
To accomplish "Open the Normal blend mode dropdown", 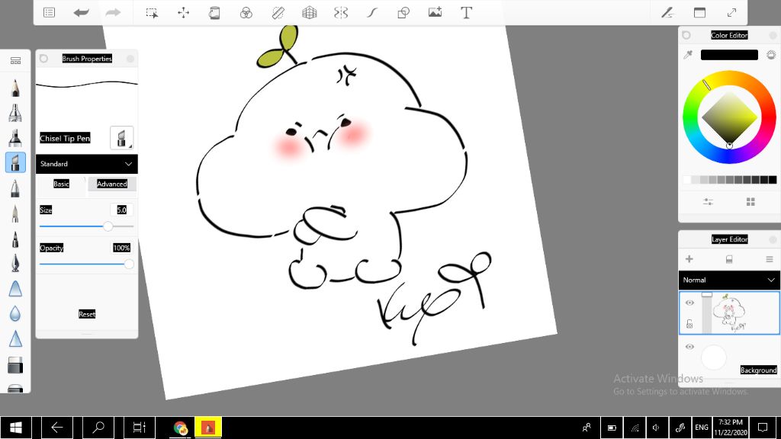I will click(x=729, y=280).
